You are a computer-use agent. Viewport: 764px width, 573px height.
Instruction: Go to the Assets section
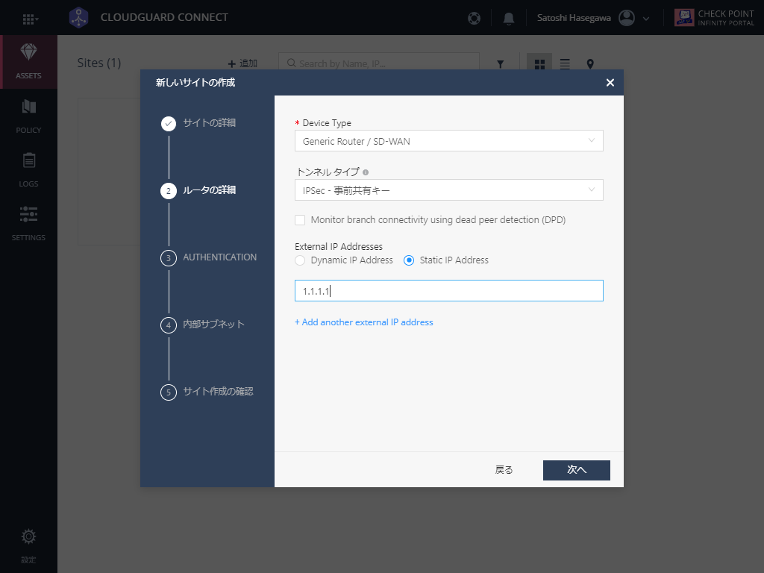(x=28, y=61)
